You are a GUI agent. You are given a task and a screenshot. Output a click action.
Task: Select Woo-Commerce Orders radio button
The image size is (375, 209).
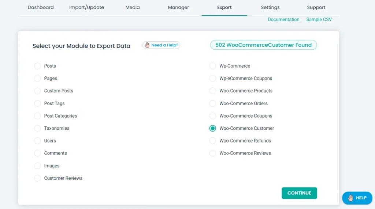pyautogui.click(x=213, y=103)
